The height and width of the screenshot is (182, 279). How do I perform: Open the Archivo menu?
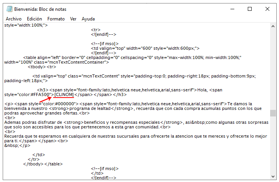(x=13, y=19)
